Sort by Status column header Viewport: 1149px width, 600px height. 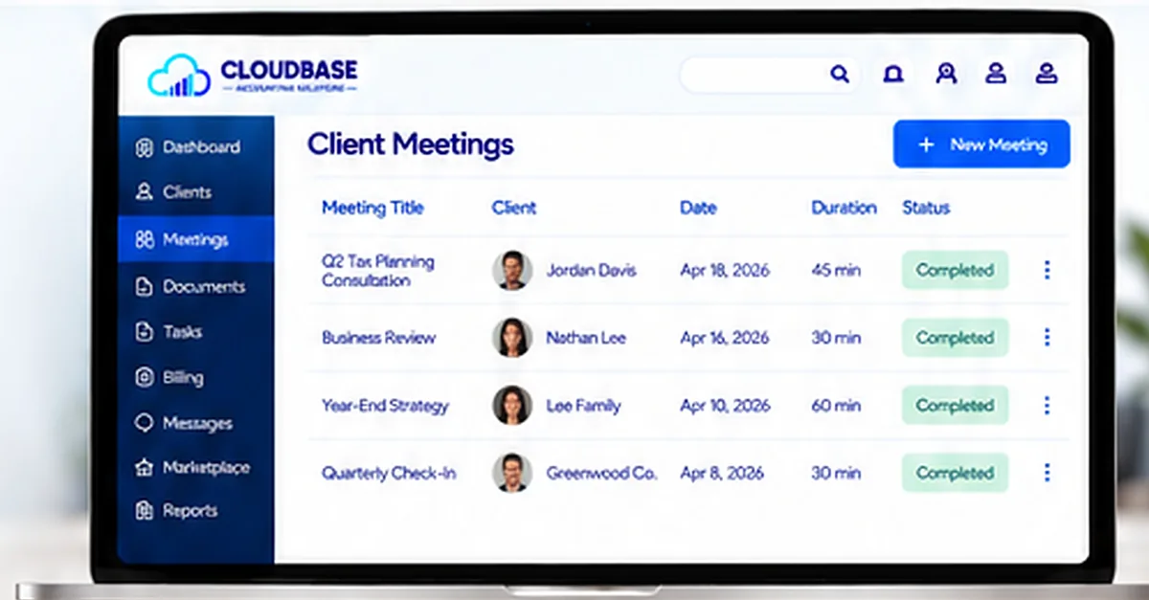pos(926,208)
